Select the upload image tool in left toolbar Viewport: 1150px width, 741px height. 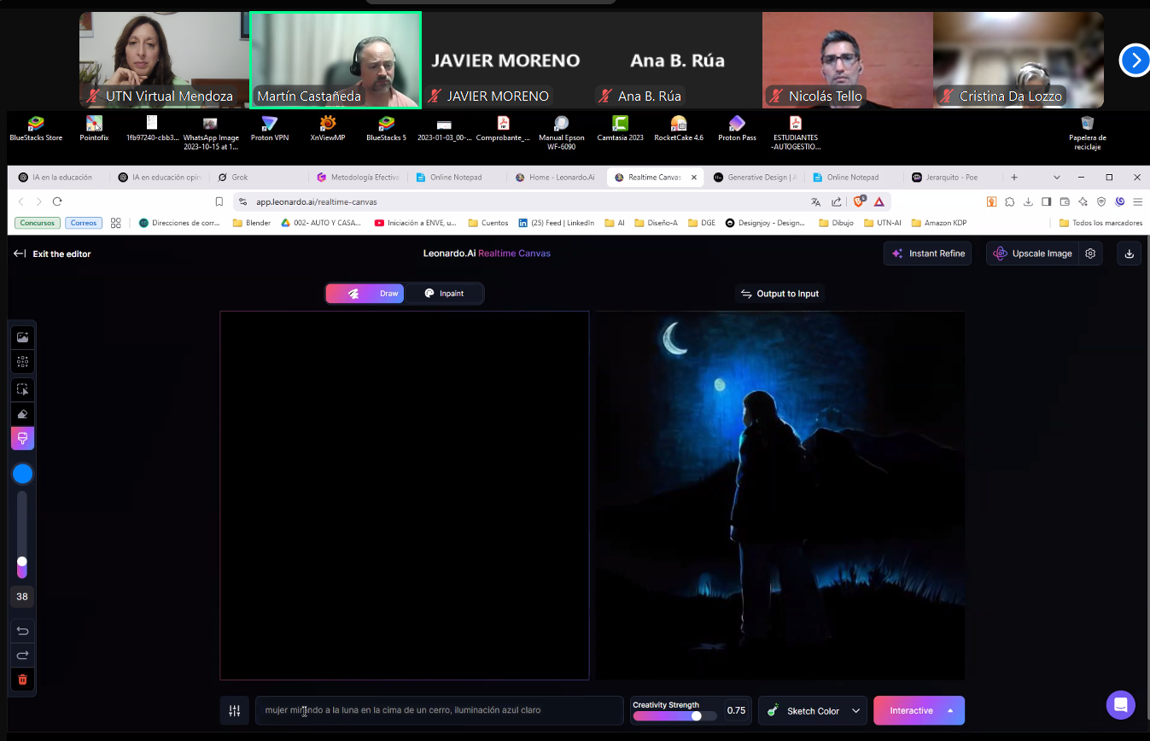pyautogui.click(x=23, y=337)
